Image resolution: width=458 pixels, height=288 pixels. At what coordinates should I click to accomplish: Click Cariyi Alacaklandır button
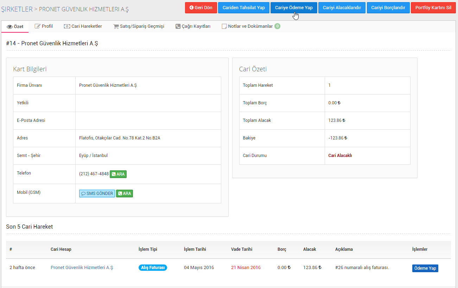[342, 8]
